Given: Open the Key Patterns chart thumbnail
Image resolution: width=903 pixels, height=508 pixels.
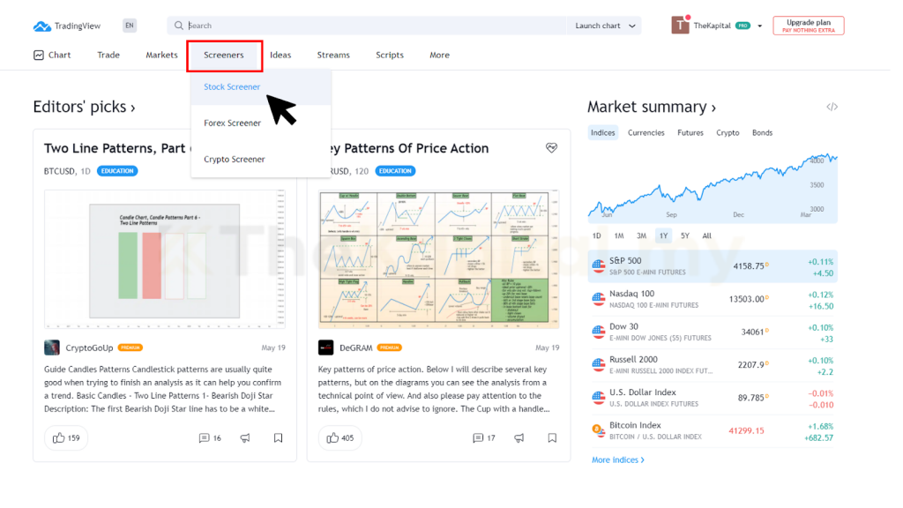Looking at the screenshot, I should [x=438, y=259].
